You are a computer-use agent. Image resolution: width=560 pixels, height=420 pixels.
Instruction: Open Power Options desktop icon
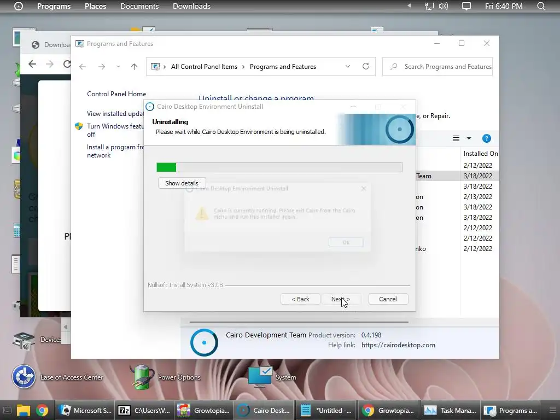click(x=165, y=377)
